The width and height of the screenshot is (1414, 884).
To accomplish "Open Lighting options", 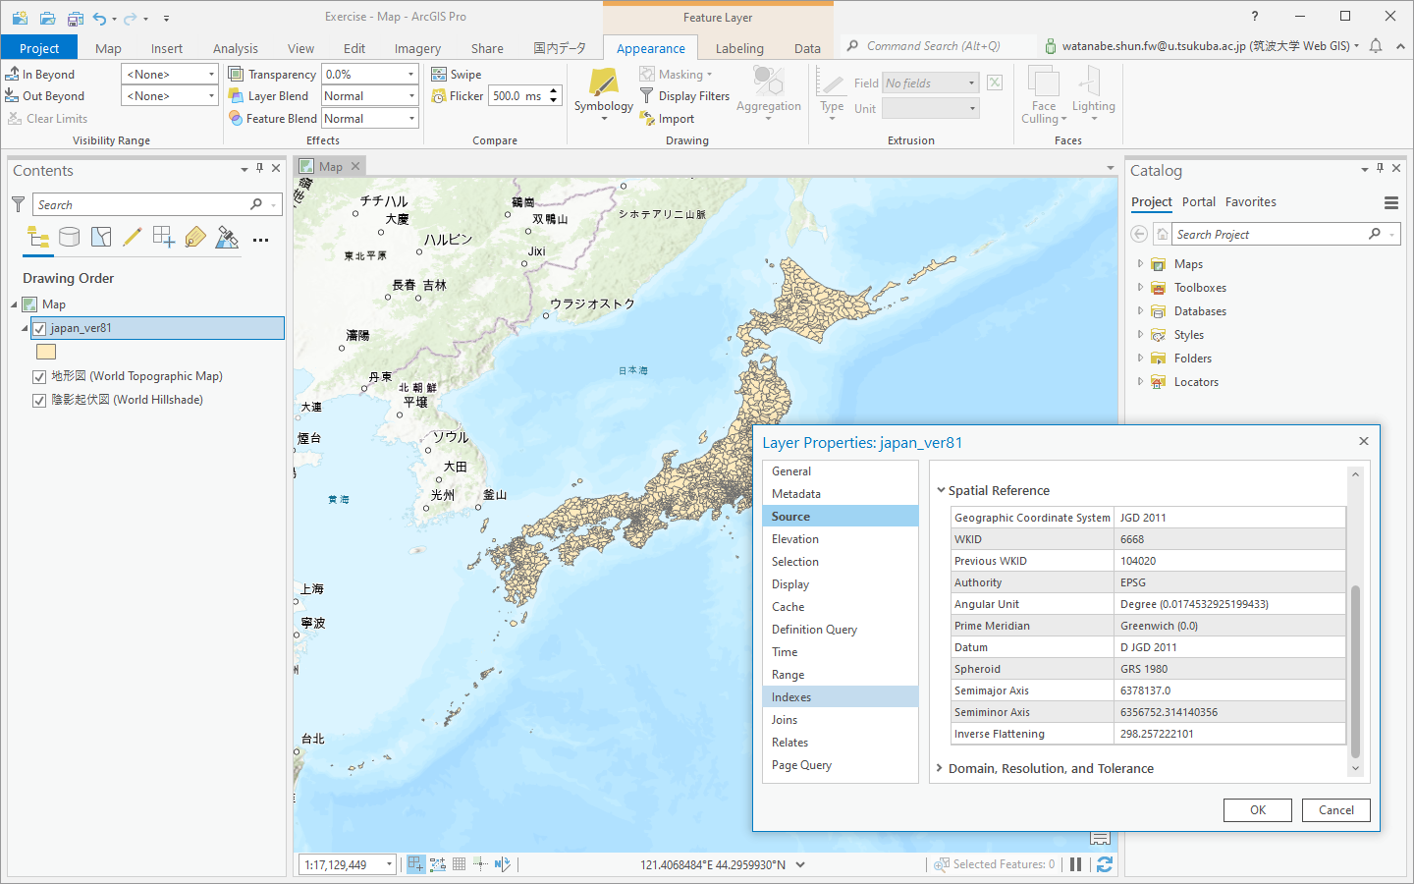I will click(x=1093, y=94).
